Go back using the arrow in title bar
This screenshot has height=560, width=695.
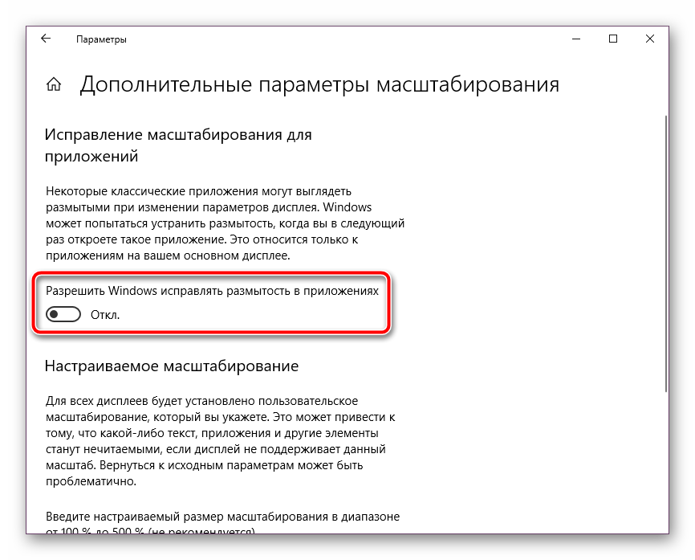point(46,39)
